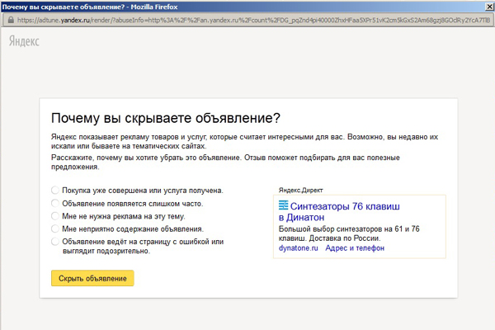Image resolution: width=495 pixels, height=330 pixels.
Task: Choose 'Мне не нужна реклама на эту тему'
Action: pos(55,216)
